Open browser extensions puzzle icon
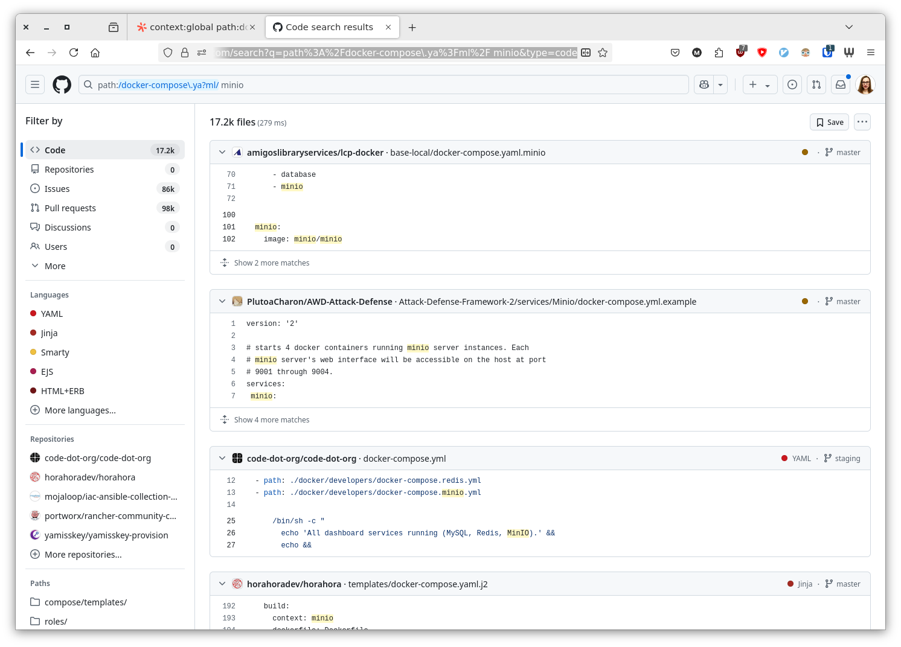901x647 pixels. tap(719, 53)
